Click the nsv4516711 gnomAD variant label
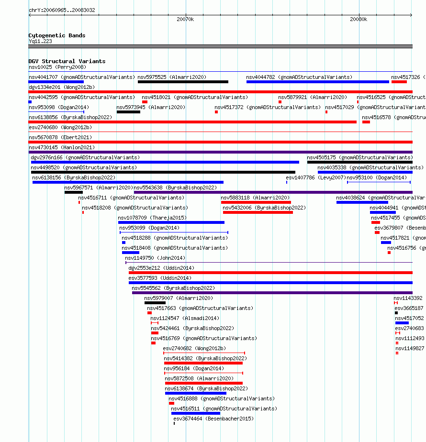 pyautogui.click(x=131, y=198)
